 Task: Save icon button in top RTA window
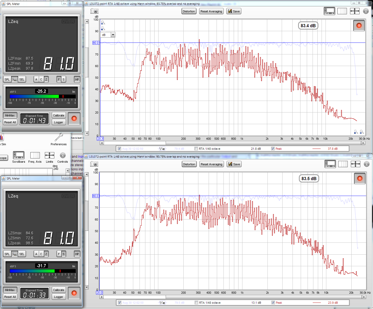coord(234,11)
